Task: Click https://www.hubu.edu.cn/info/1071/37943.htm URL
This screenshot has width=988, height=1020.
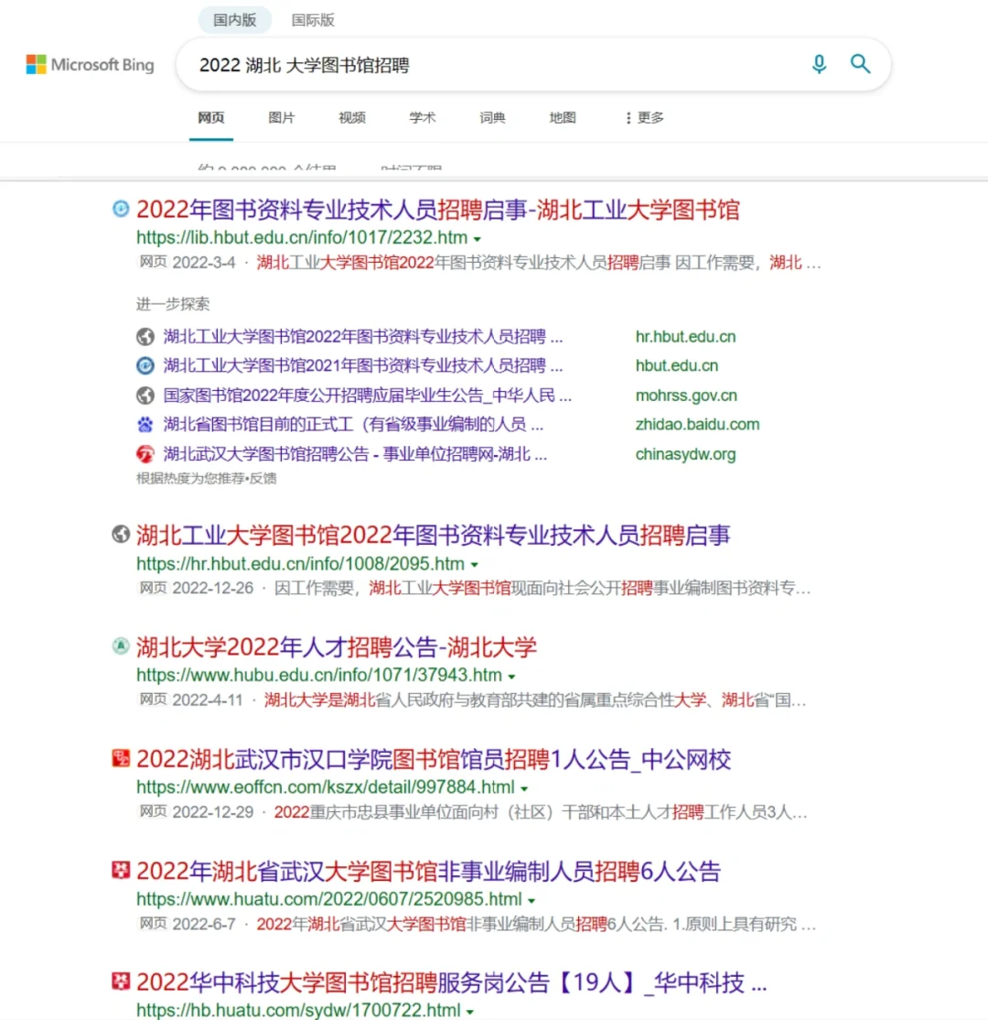Action: point(319,675)
